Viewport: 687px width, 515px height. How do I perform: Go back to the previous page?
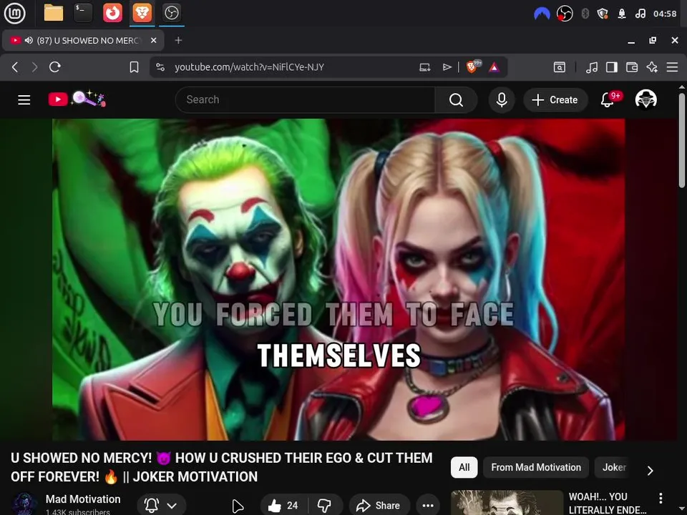point(15,67)
